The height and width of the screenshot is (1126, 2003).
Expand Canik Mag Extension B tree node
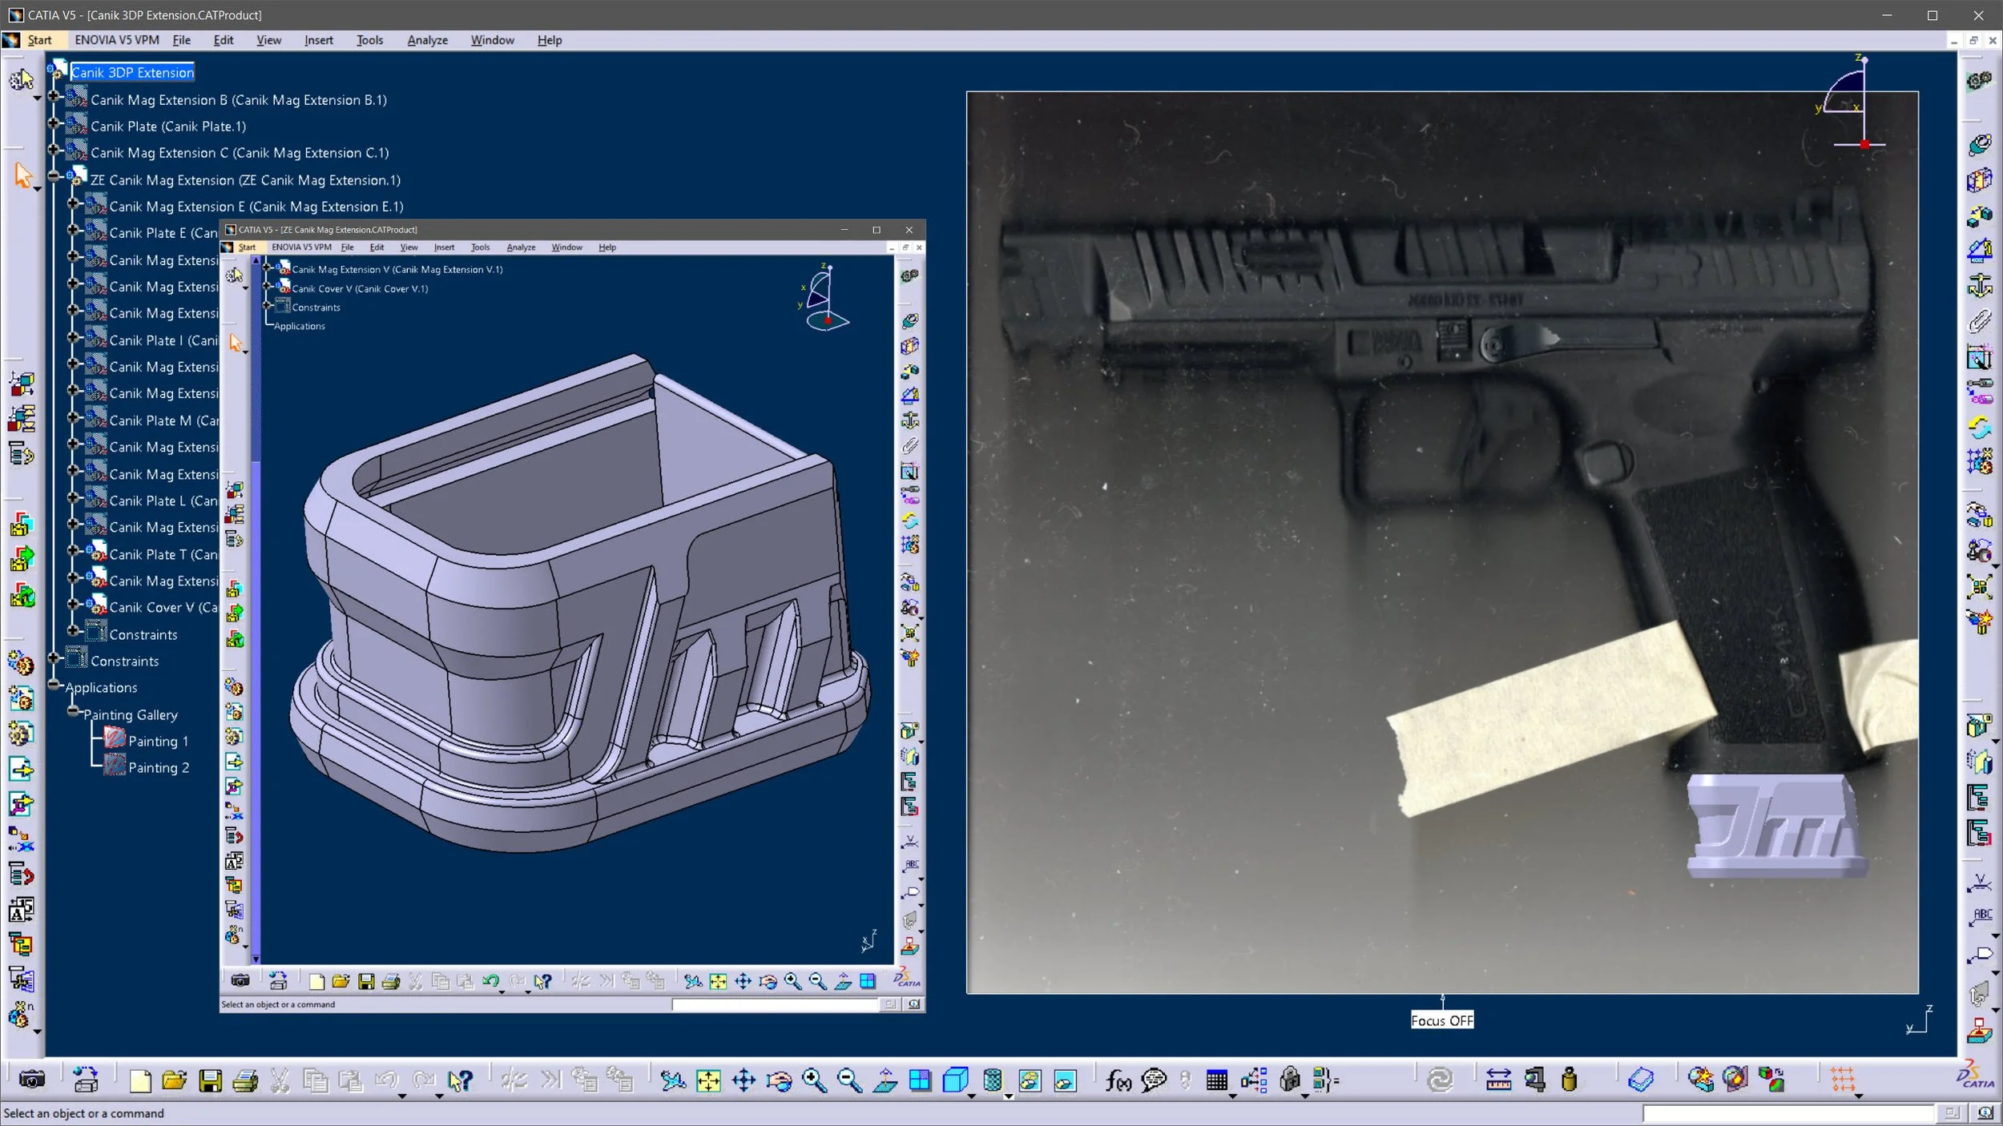tap(54, 97)
